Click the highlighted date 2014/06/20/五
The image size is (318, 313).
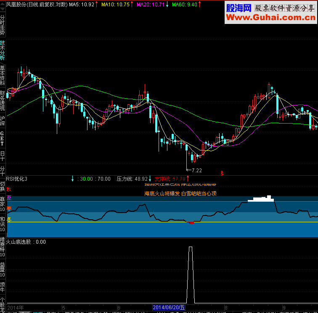(169, 308)
